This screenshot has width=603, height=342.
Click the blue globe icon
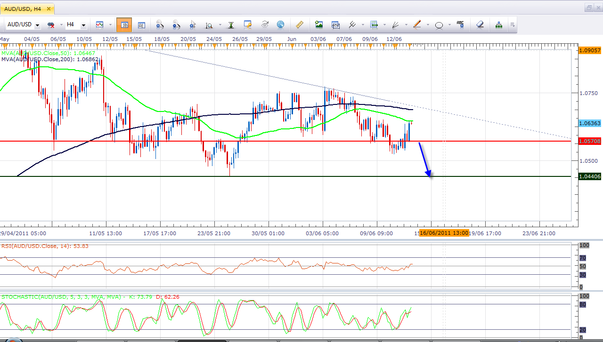pyautogui.click(x=280, y=24)
